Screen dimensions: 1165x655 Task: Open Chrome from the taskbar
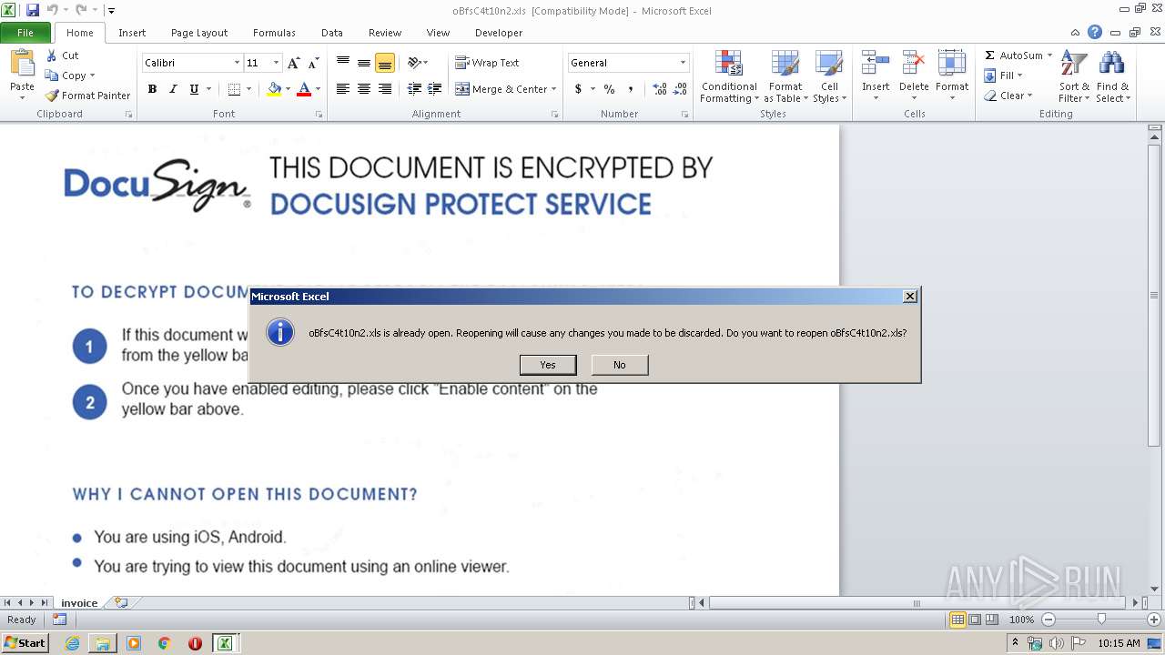tap(165, 643)
